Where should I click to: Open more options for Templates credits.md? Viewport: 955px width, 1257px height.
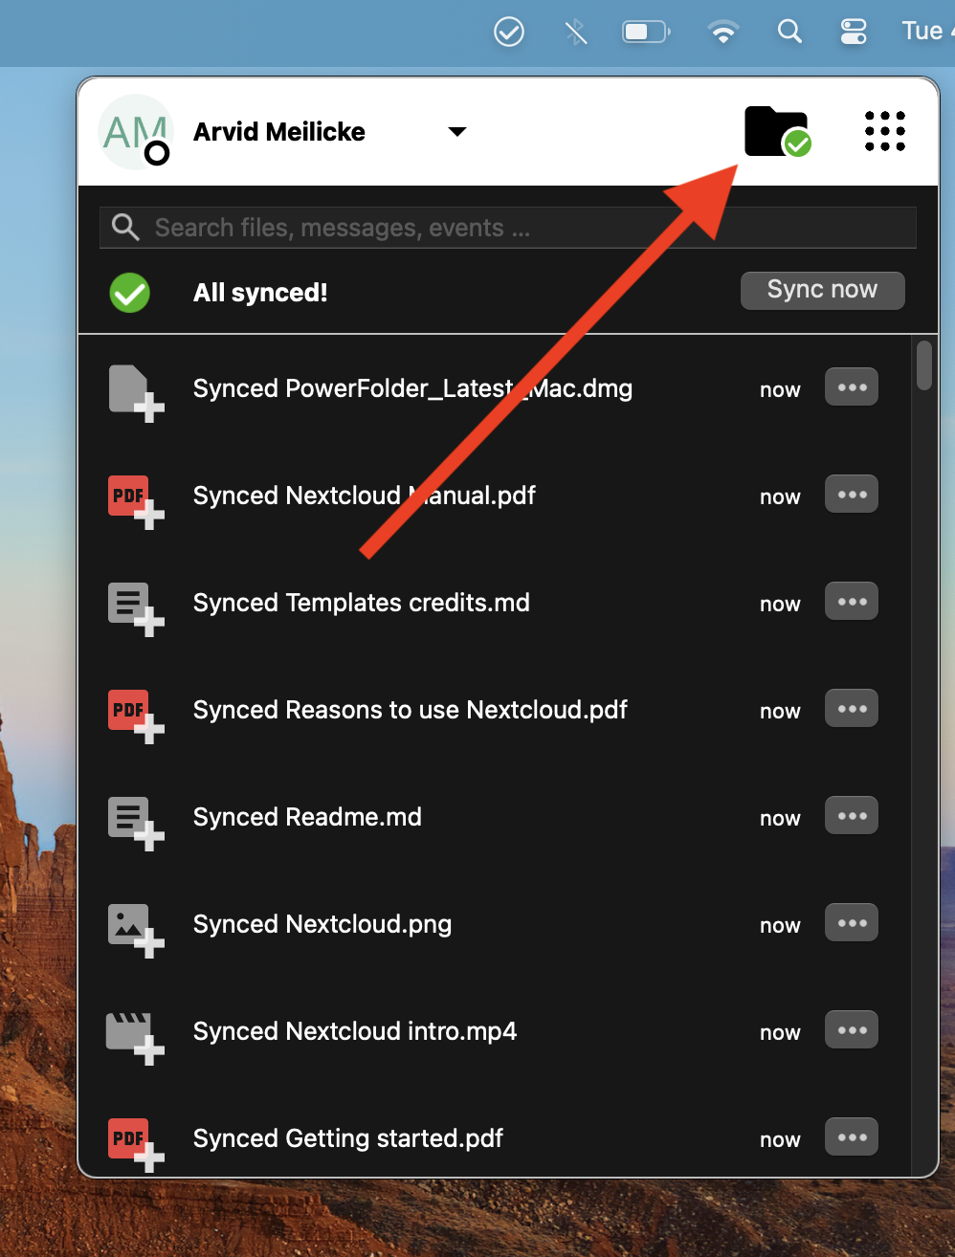pyautogui.click(x=852, y=602)
